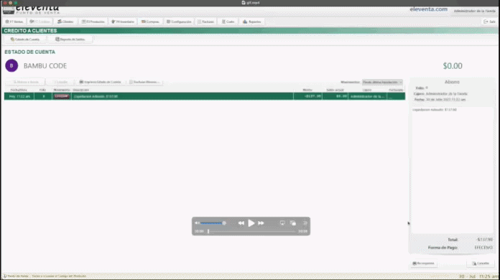Click the $0.00 customer balance

coord(453,66)
